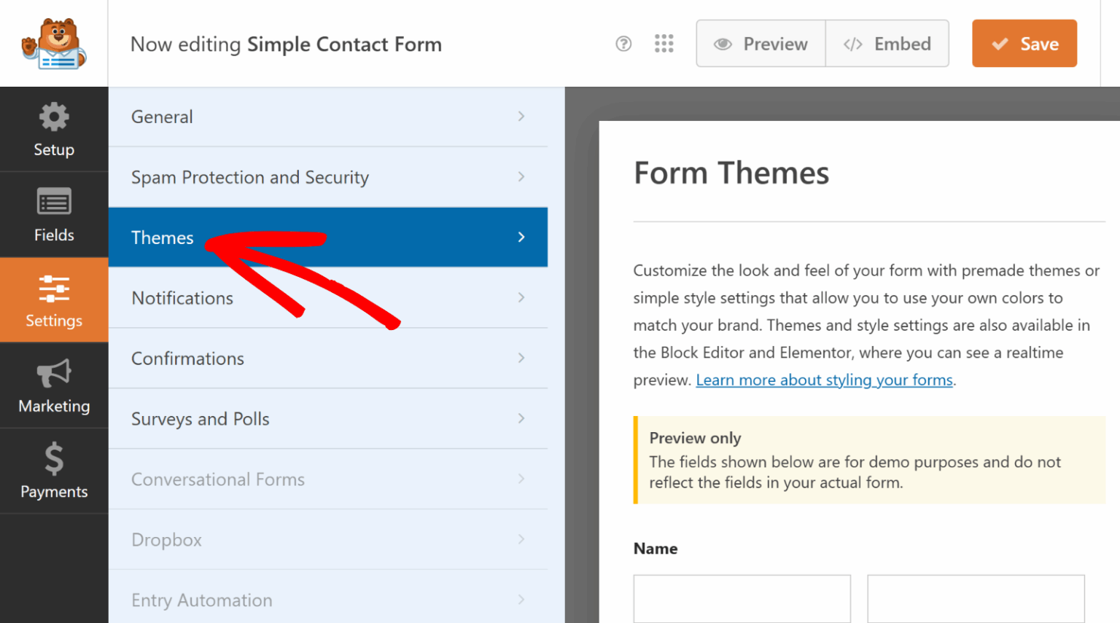Expand the Notifications settings chevron
The width and height of the screenshot is (1120, 623).
(521, 297)
